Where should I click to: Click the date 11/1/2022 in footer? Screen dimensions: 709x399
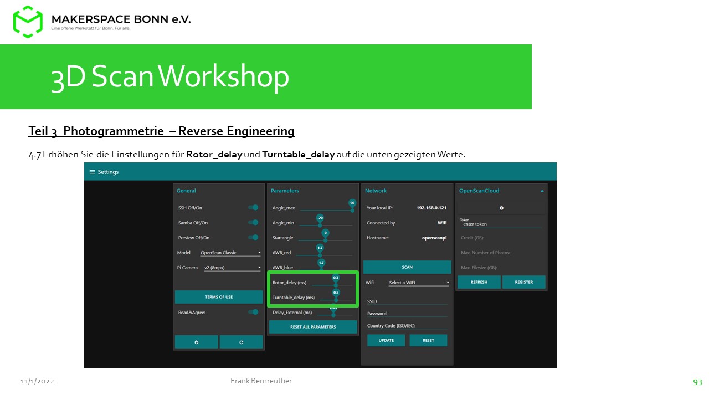tap(37, 382)
